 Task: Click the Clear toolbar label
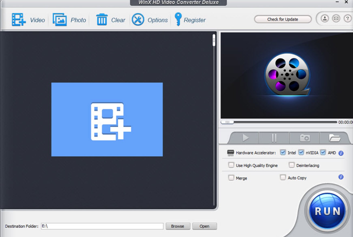[118, 20]
